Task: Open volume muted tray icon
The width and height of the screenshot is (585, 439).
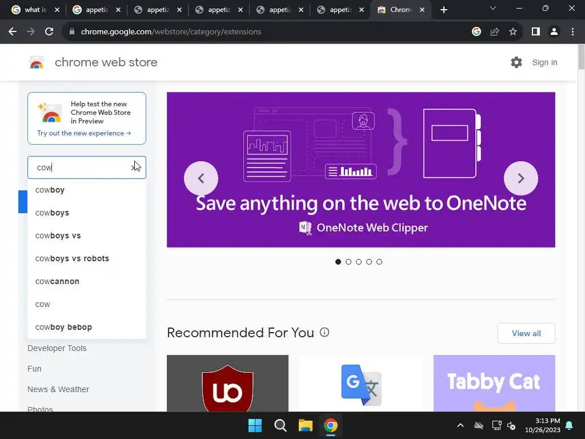Action: click(511, 425)
